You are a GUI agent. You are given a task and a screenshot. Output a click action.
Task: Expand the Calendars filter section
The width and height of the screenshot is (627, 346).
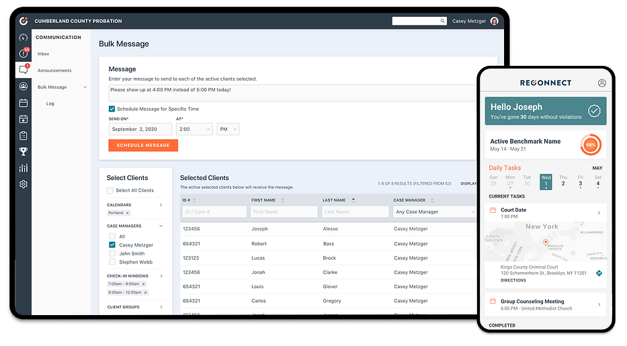pos(161,205)
